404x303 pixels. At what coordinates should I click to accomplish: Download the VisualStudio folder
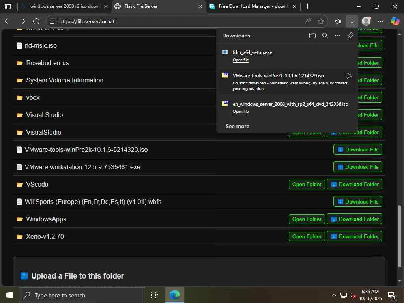tap(355, 132)
